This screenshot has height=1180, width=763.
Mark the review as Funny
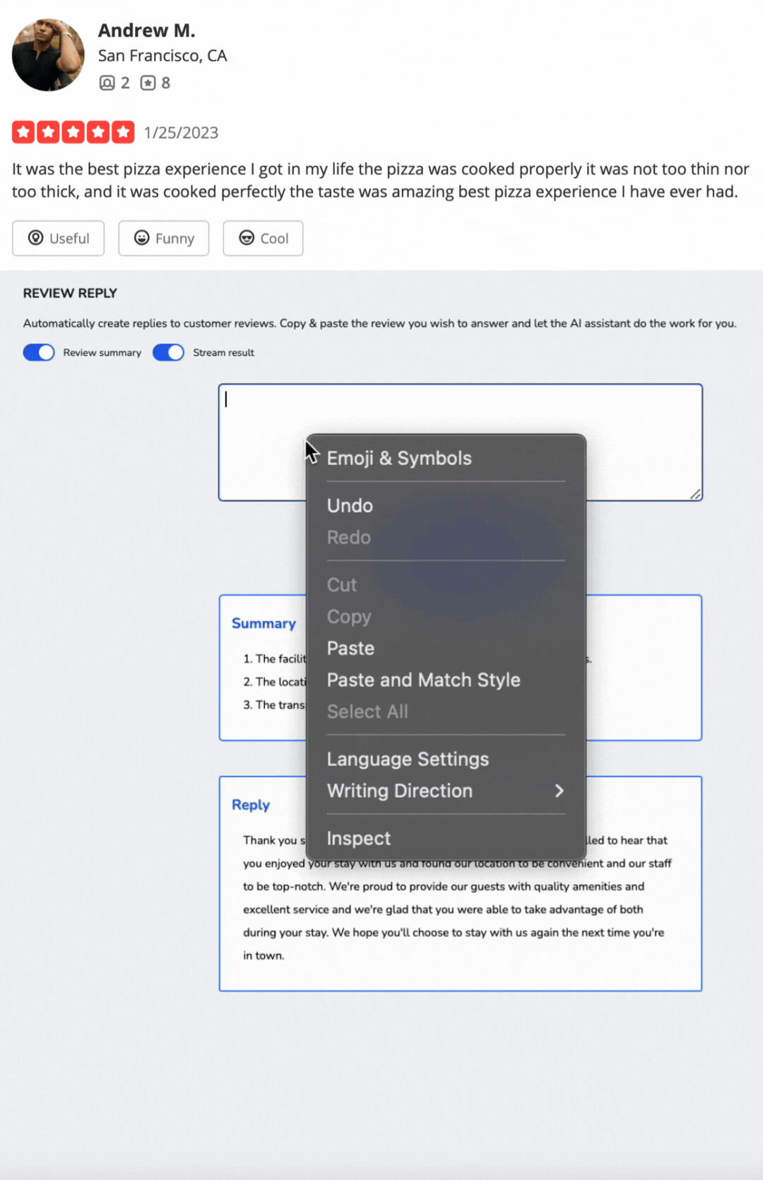(163, 238)
